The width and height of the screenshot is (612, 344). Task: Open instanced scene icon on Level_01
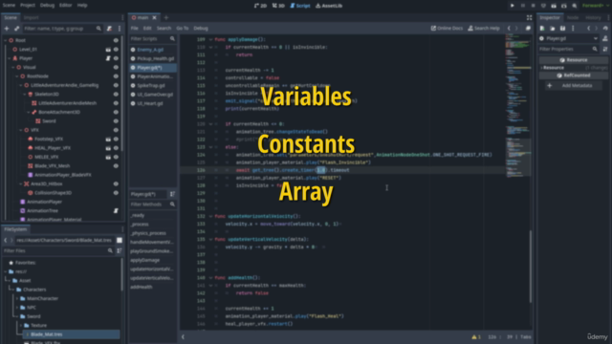(x=108, y=50)
